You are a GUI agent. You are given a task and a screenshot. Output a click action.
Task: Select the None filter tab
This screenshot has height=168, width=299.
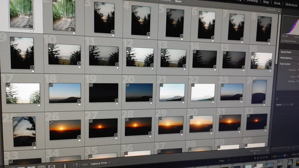178,1
